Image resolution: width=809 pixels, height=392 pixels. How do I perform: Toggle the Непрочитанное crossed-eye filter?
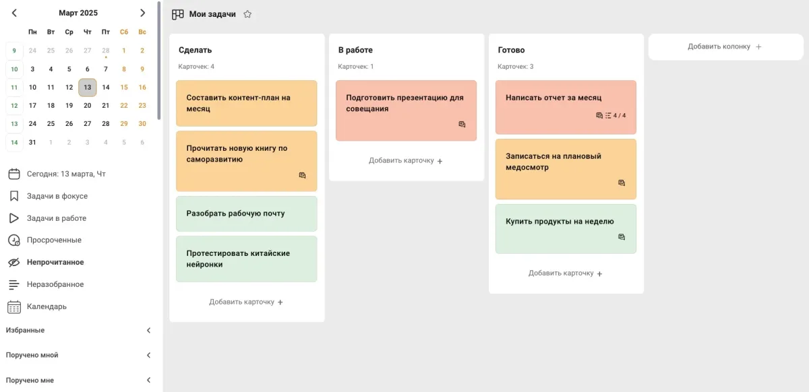[13, 262]
